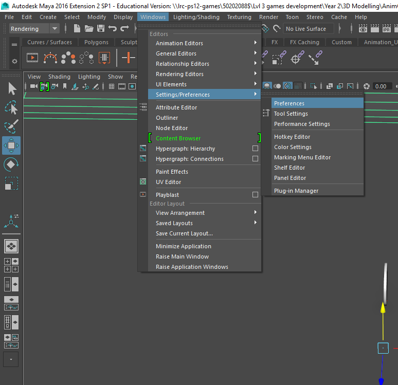Toggle the film gate viewport icon
The image size is (398, 385).
coord(122,86)
